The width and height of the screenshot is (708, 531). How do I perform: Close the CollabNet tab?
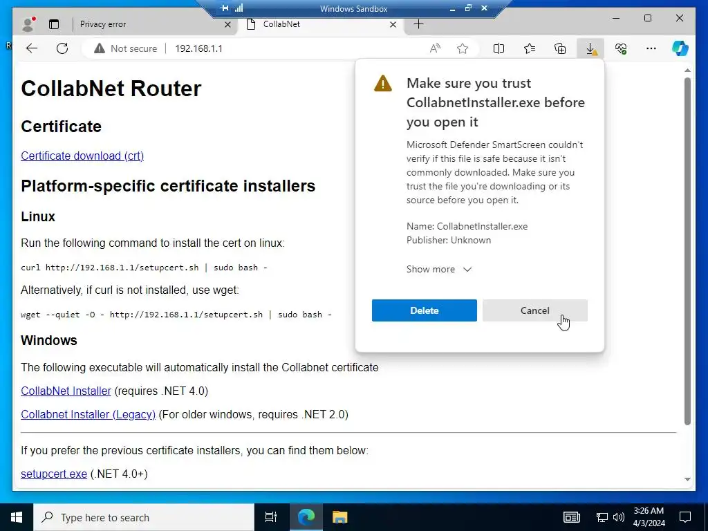(393, 24)
